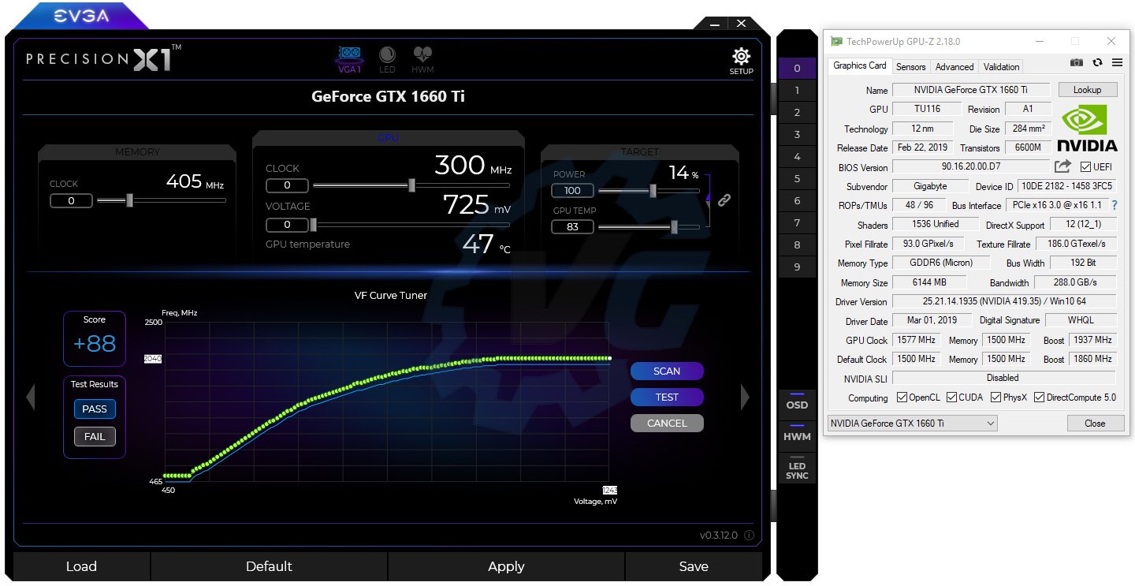Apply the overclock settings
Image resolution: width=1135 pixels, height=586 pixels.
[506, 566]
